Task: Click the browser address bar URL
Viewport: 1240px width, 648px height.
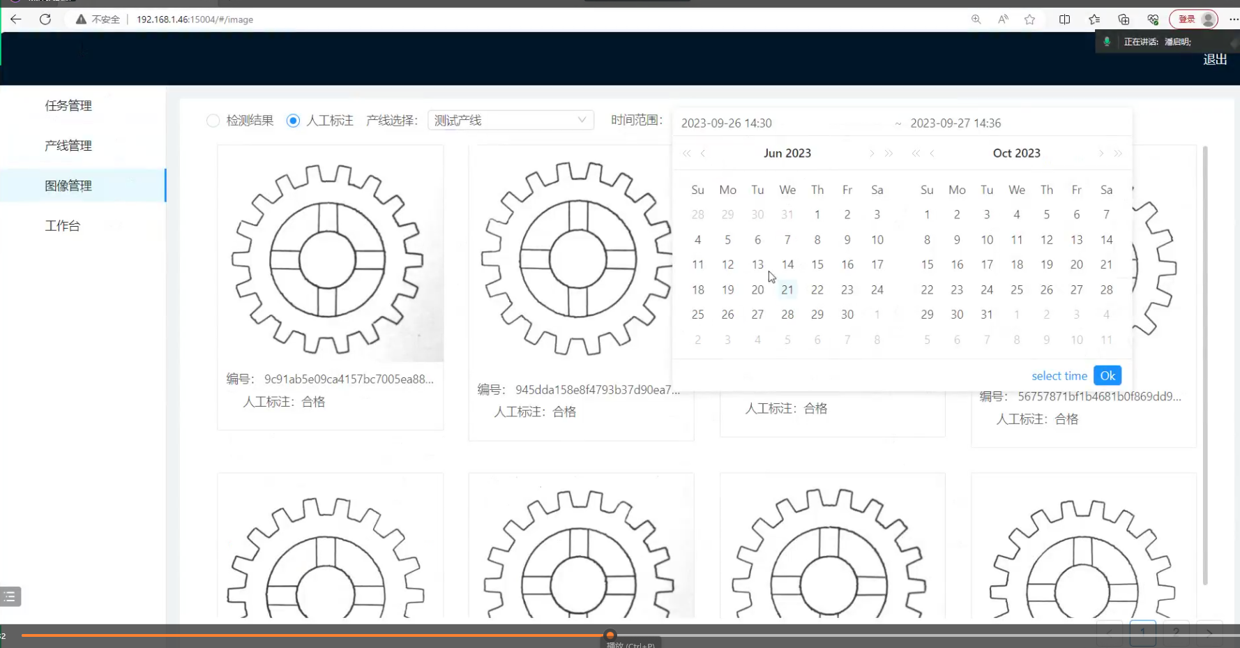Action: point(195,20)
